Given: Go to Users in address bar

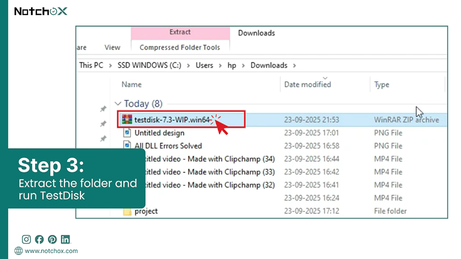Looking at the screenshot, I should click(x=204, y=65).
